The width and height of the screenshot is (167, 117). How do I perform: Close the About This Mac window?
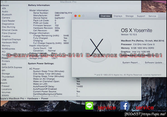(x=75, y=16)
